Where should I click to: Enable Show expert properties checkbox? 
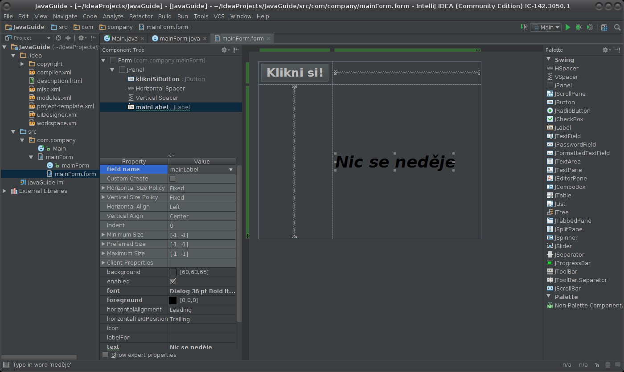click(x=106, y=355)
